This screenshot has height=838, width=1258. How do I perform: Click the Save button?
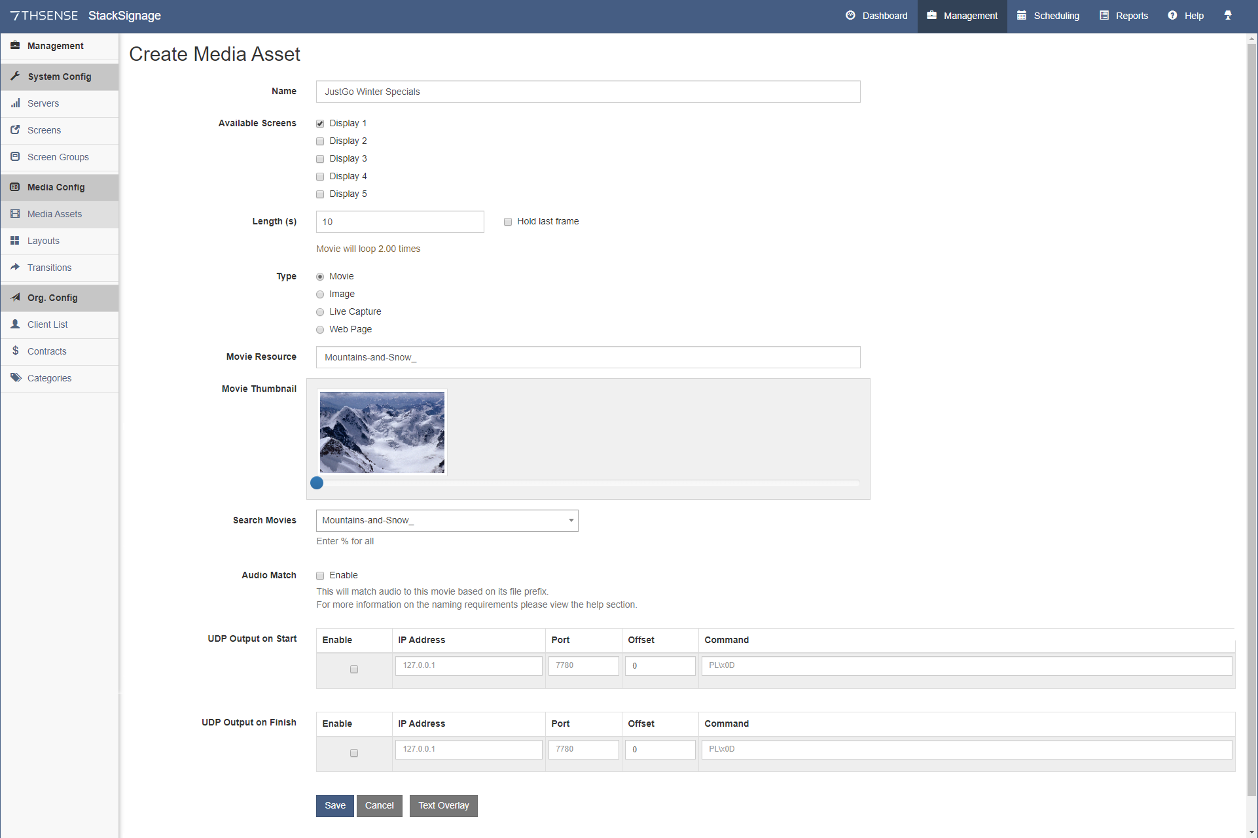point(335,806)
